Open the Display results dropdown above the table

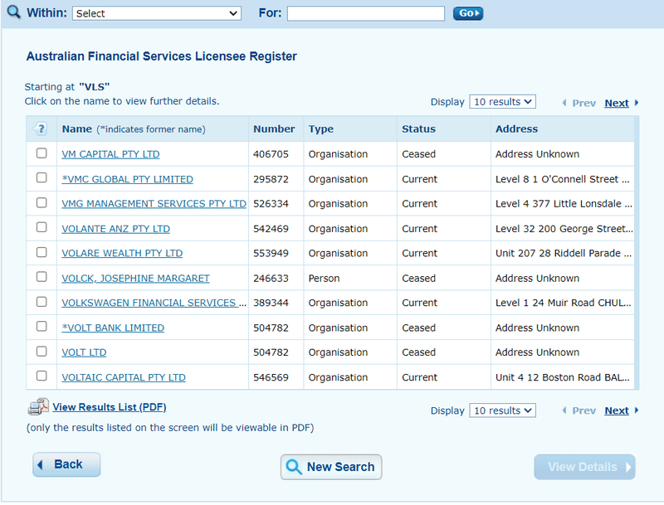click(502, 102)
